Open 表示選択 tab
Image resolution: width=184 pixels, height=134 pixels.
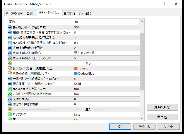point(84,13)
